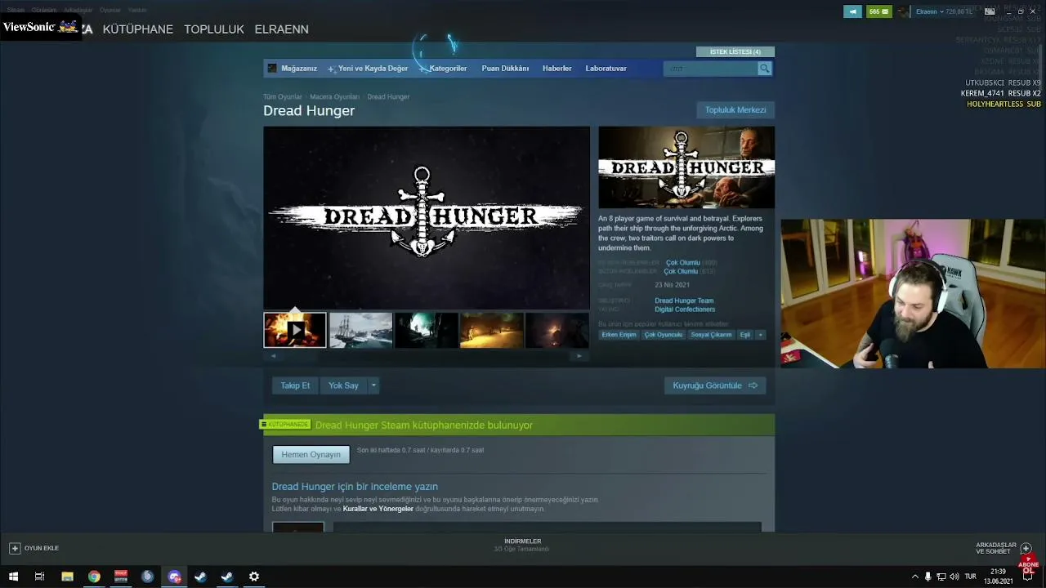Go to Haberler in the store nav
This screenshot has width=1046, height=588.
557,69
